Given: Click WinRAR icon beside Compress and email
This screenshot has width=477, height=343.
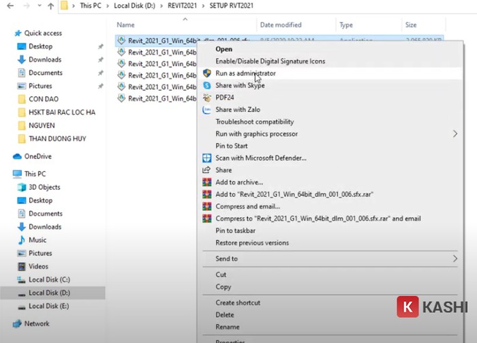Looking at the screenshot, I should click(207, 207).
